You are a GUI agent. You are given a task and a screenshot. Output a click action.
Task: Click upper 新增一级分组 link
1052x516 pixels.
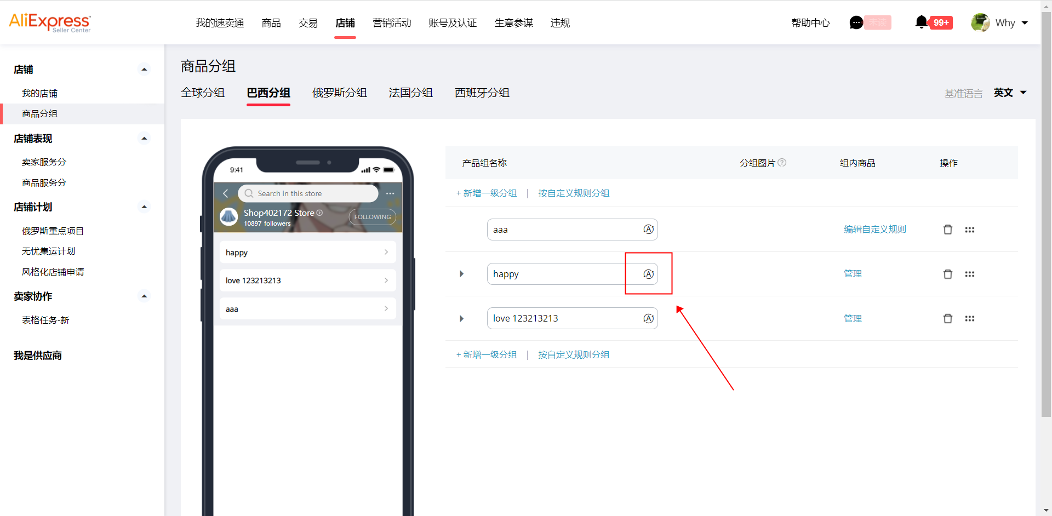[487, 193]
